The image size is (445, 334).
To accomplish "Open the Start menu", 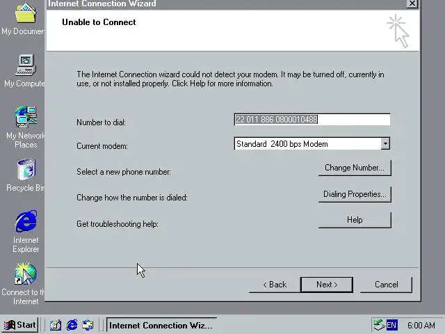I will tap(20, 325).
